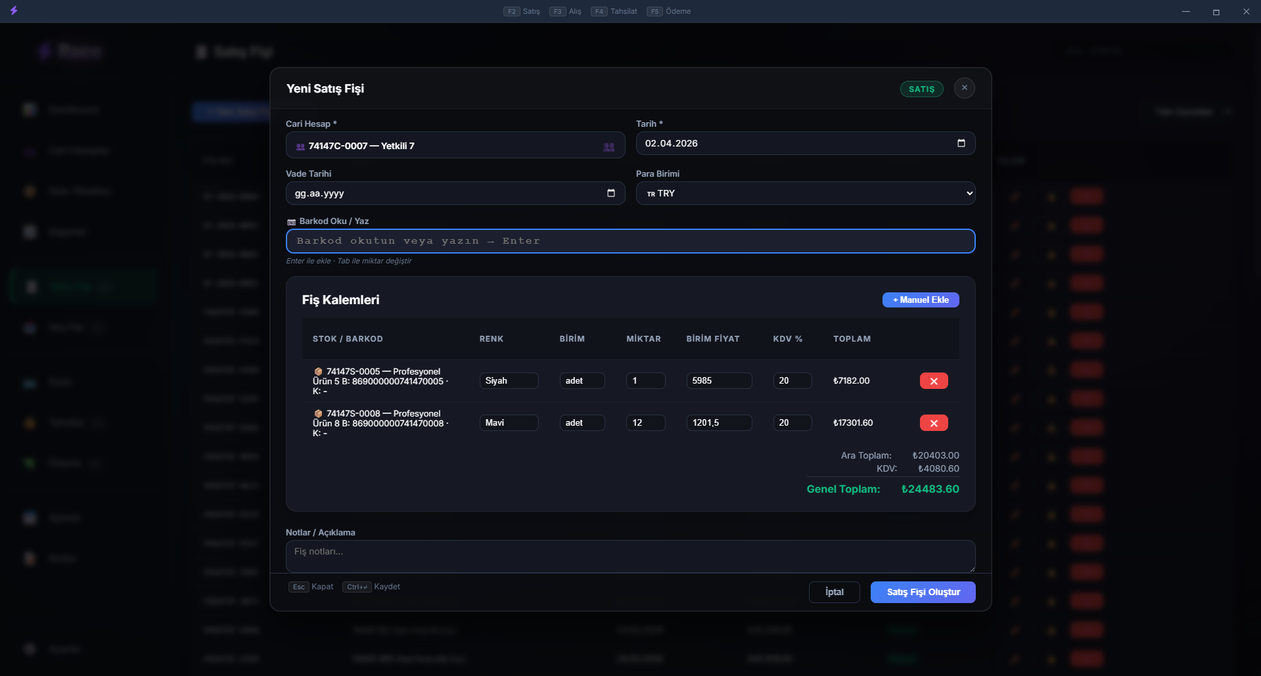Screen dimensions: 1261x676
Task: Click the SATIŞ badge in dialog header
Action: pyautogui.click(x=921, y=89)
